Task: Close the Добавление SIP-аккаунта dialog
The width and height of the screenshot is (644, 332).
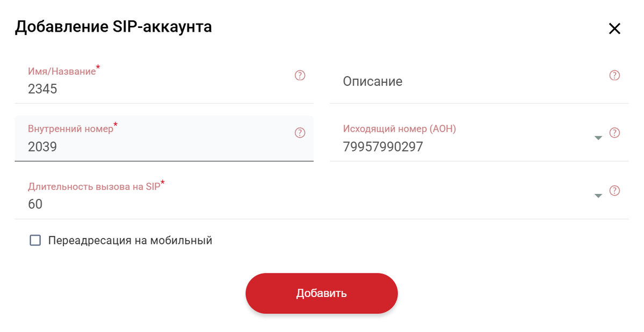Action: click(x=614, y=28)
